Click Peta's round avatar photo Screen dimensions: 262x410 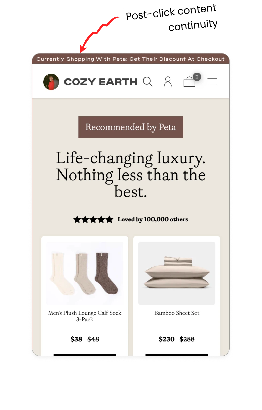tap(51, 82)
